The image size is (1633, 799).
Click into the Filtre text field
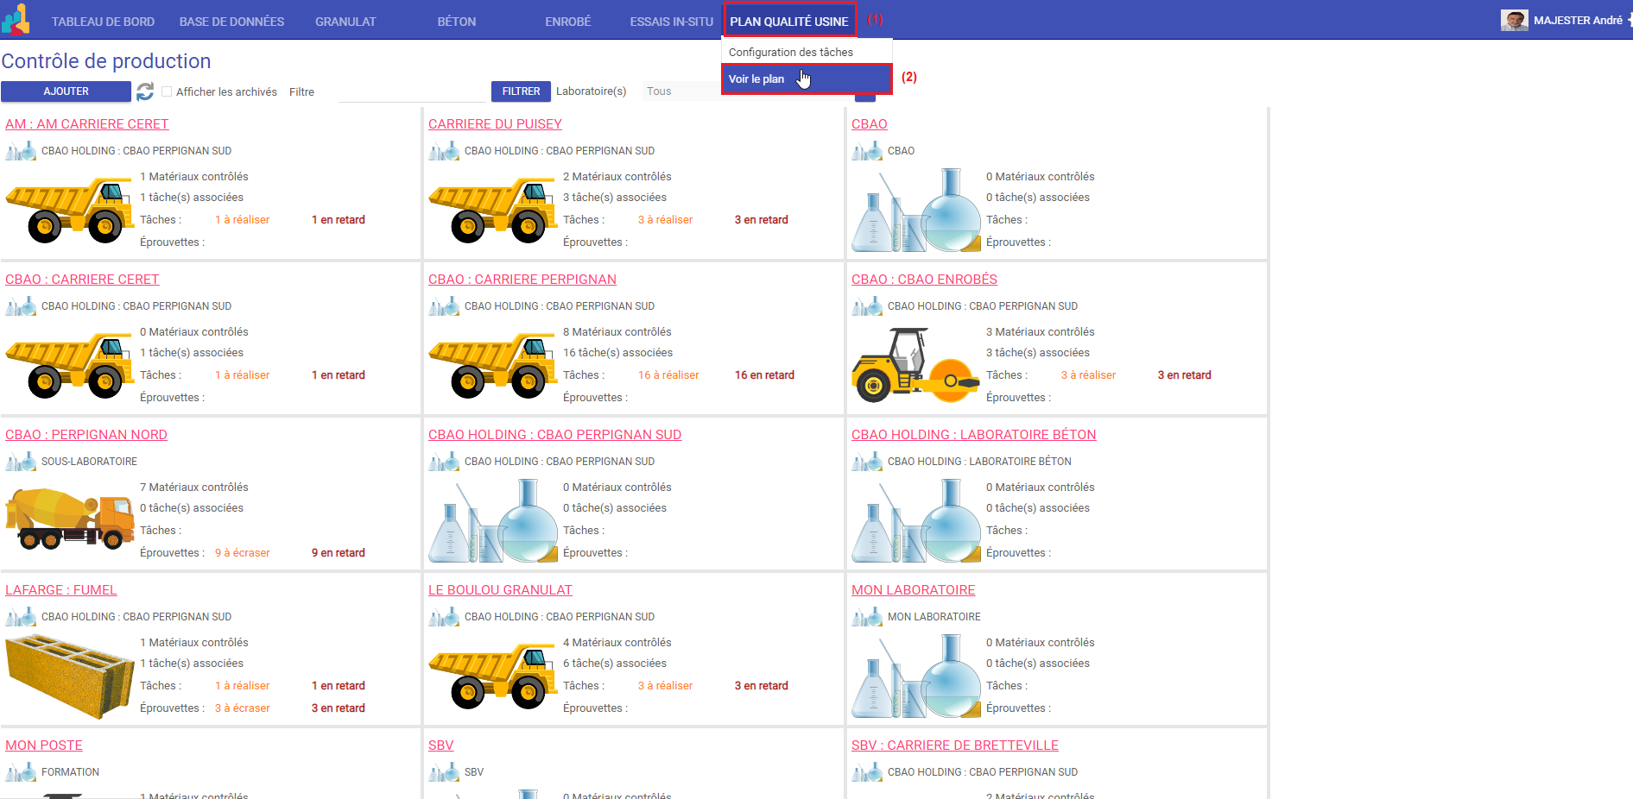coord(412,91)
